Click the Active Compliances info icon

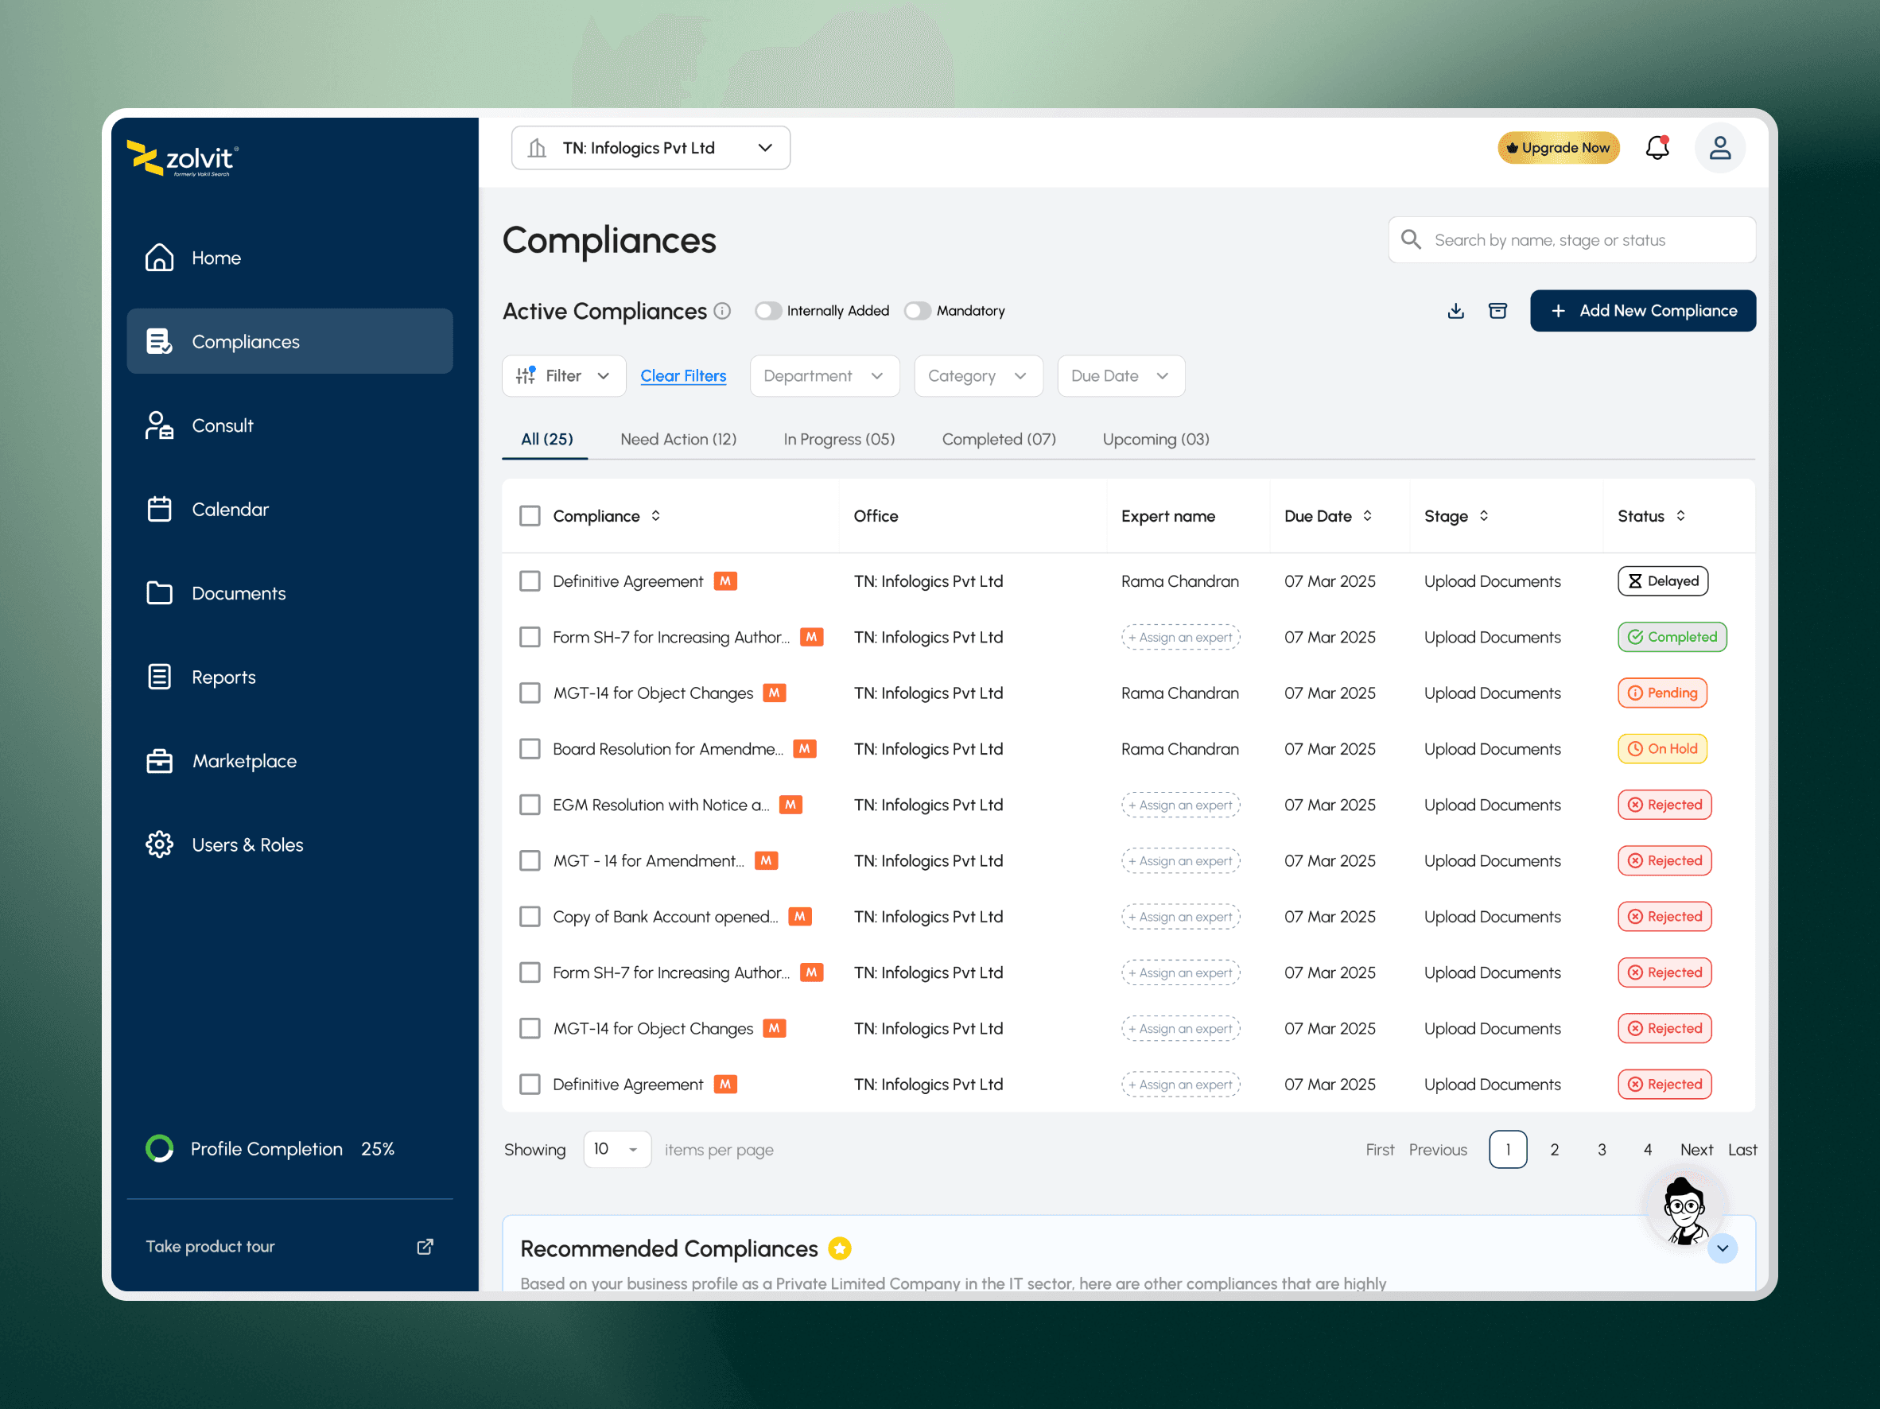point(722,311)
